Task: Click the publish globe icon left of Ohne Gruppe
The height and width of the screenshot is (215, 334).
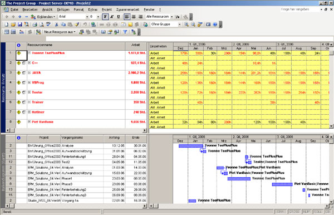Action: (145, 25)
